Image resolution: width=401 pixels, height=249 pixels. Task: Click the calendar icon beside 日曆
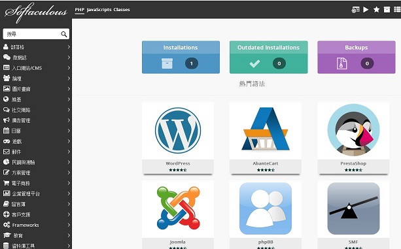coord(6,131)
